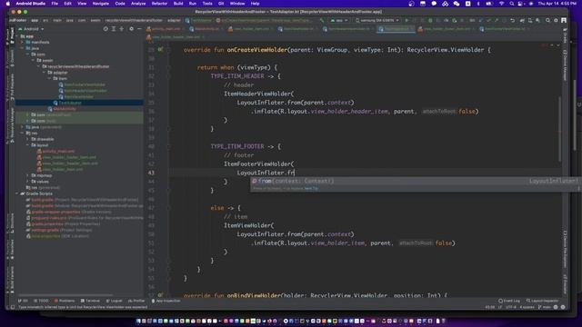Click the editor vertical scrollbar
Viewport: 582px width, 327px height.
560,129
